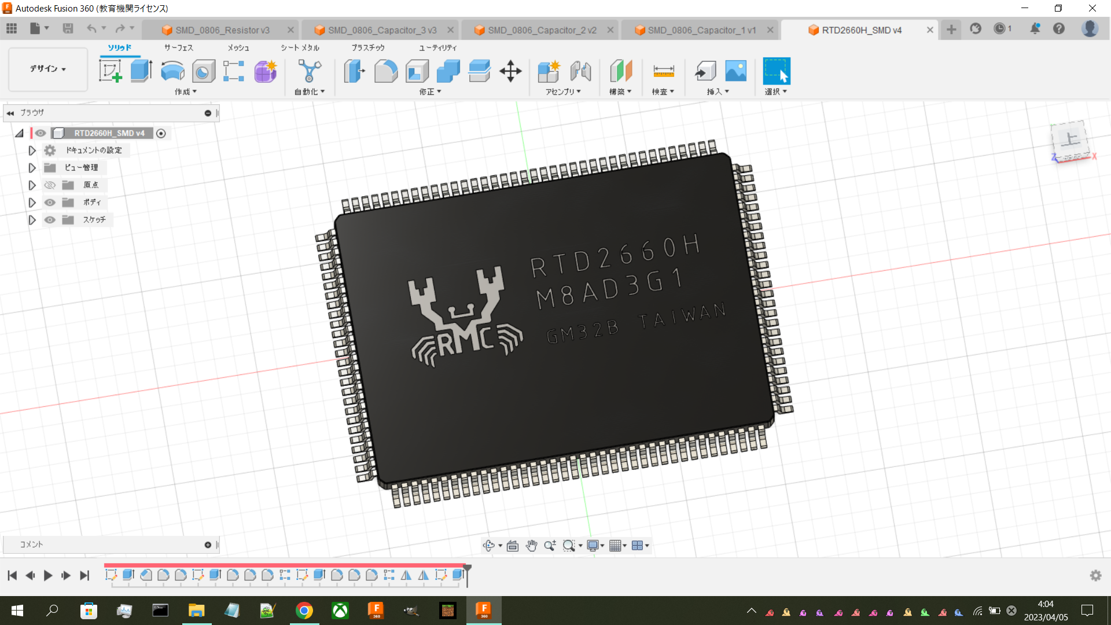
Task: Show the 原点 folder via its eye icon
Action: pyautogui.click(x=50, y=185)
